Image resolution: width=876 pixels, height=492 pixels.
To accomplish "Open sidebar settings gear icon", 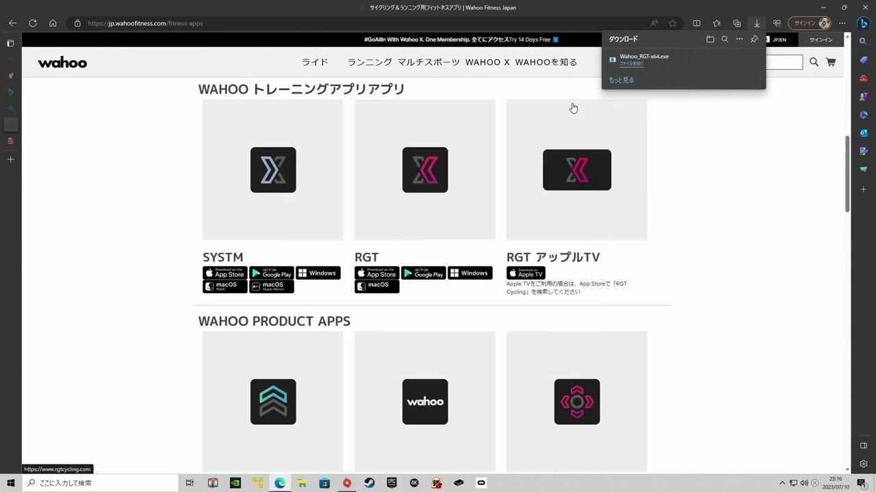I will [864, 464].
